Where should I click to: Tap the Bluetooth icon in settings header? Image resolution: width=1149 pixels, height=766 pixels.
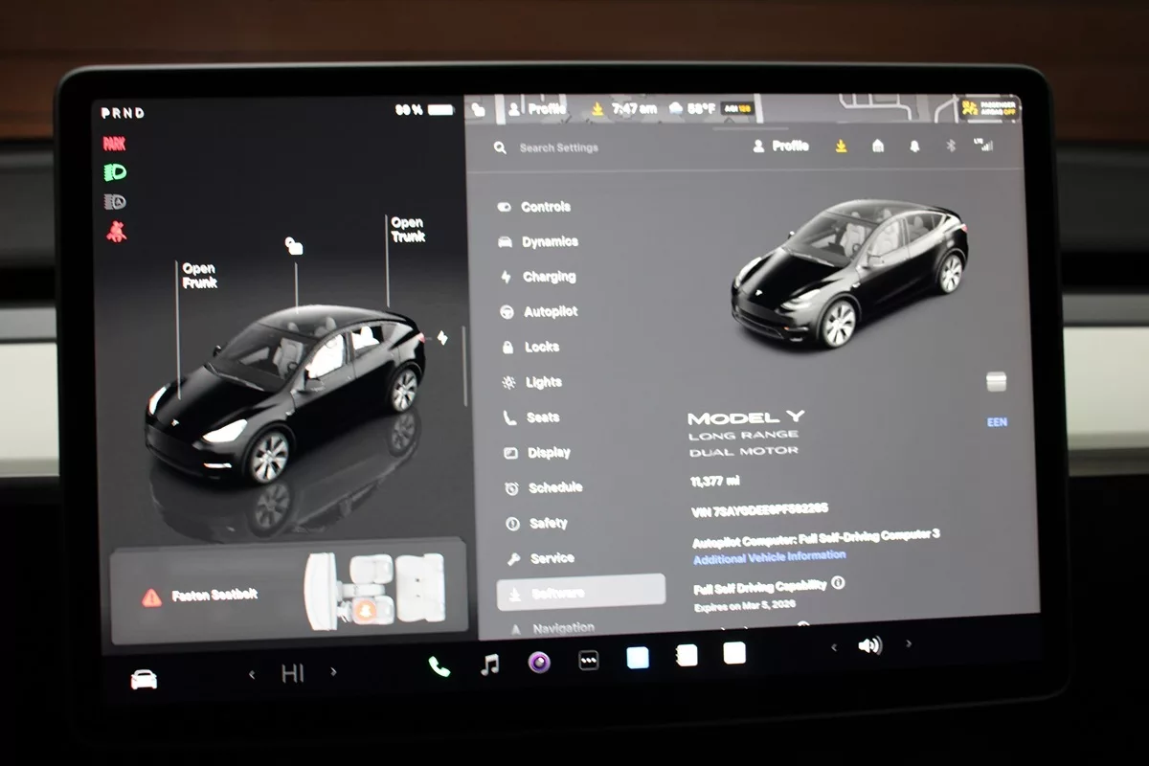click(951, 146)
